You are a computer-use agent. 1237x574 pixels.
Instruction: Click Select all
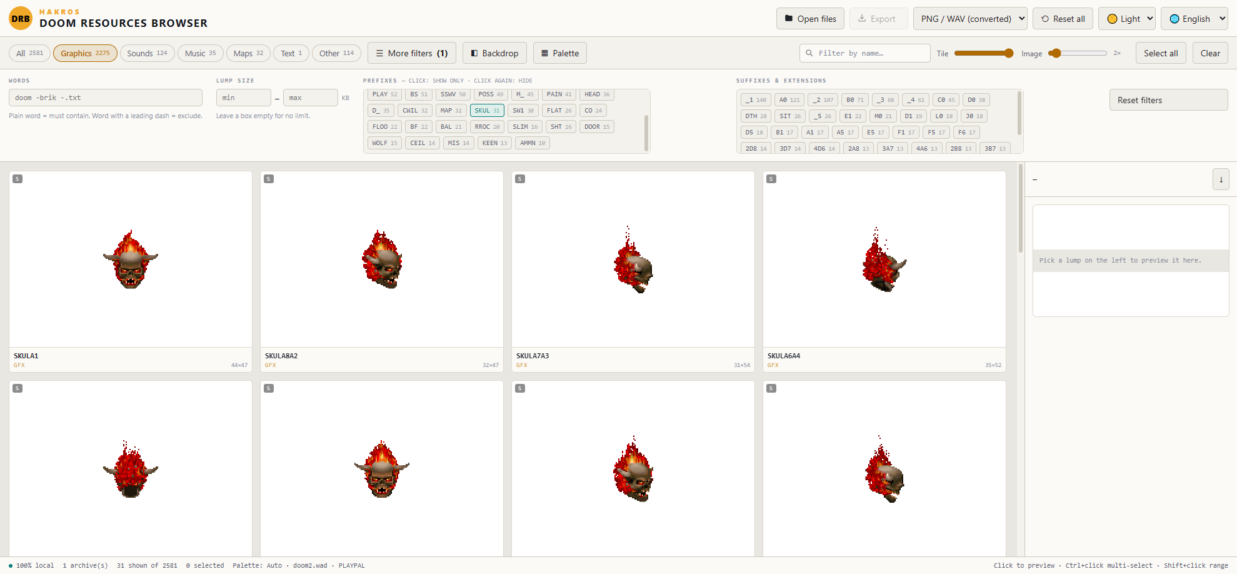(x=1161, y=53)
